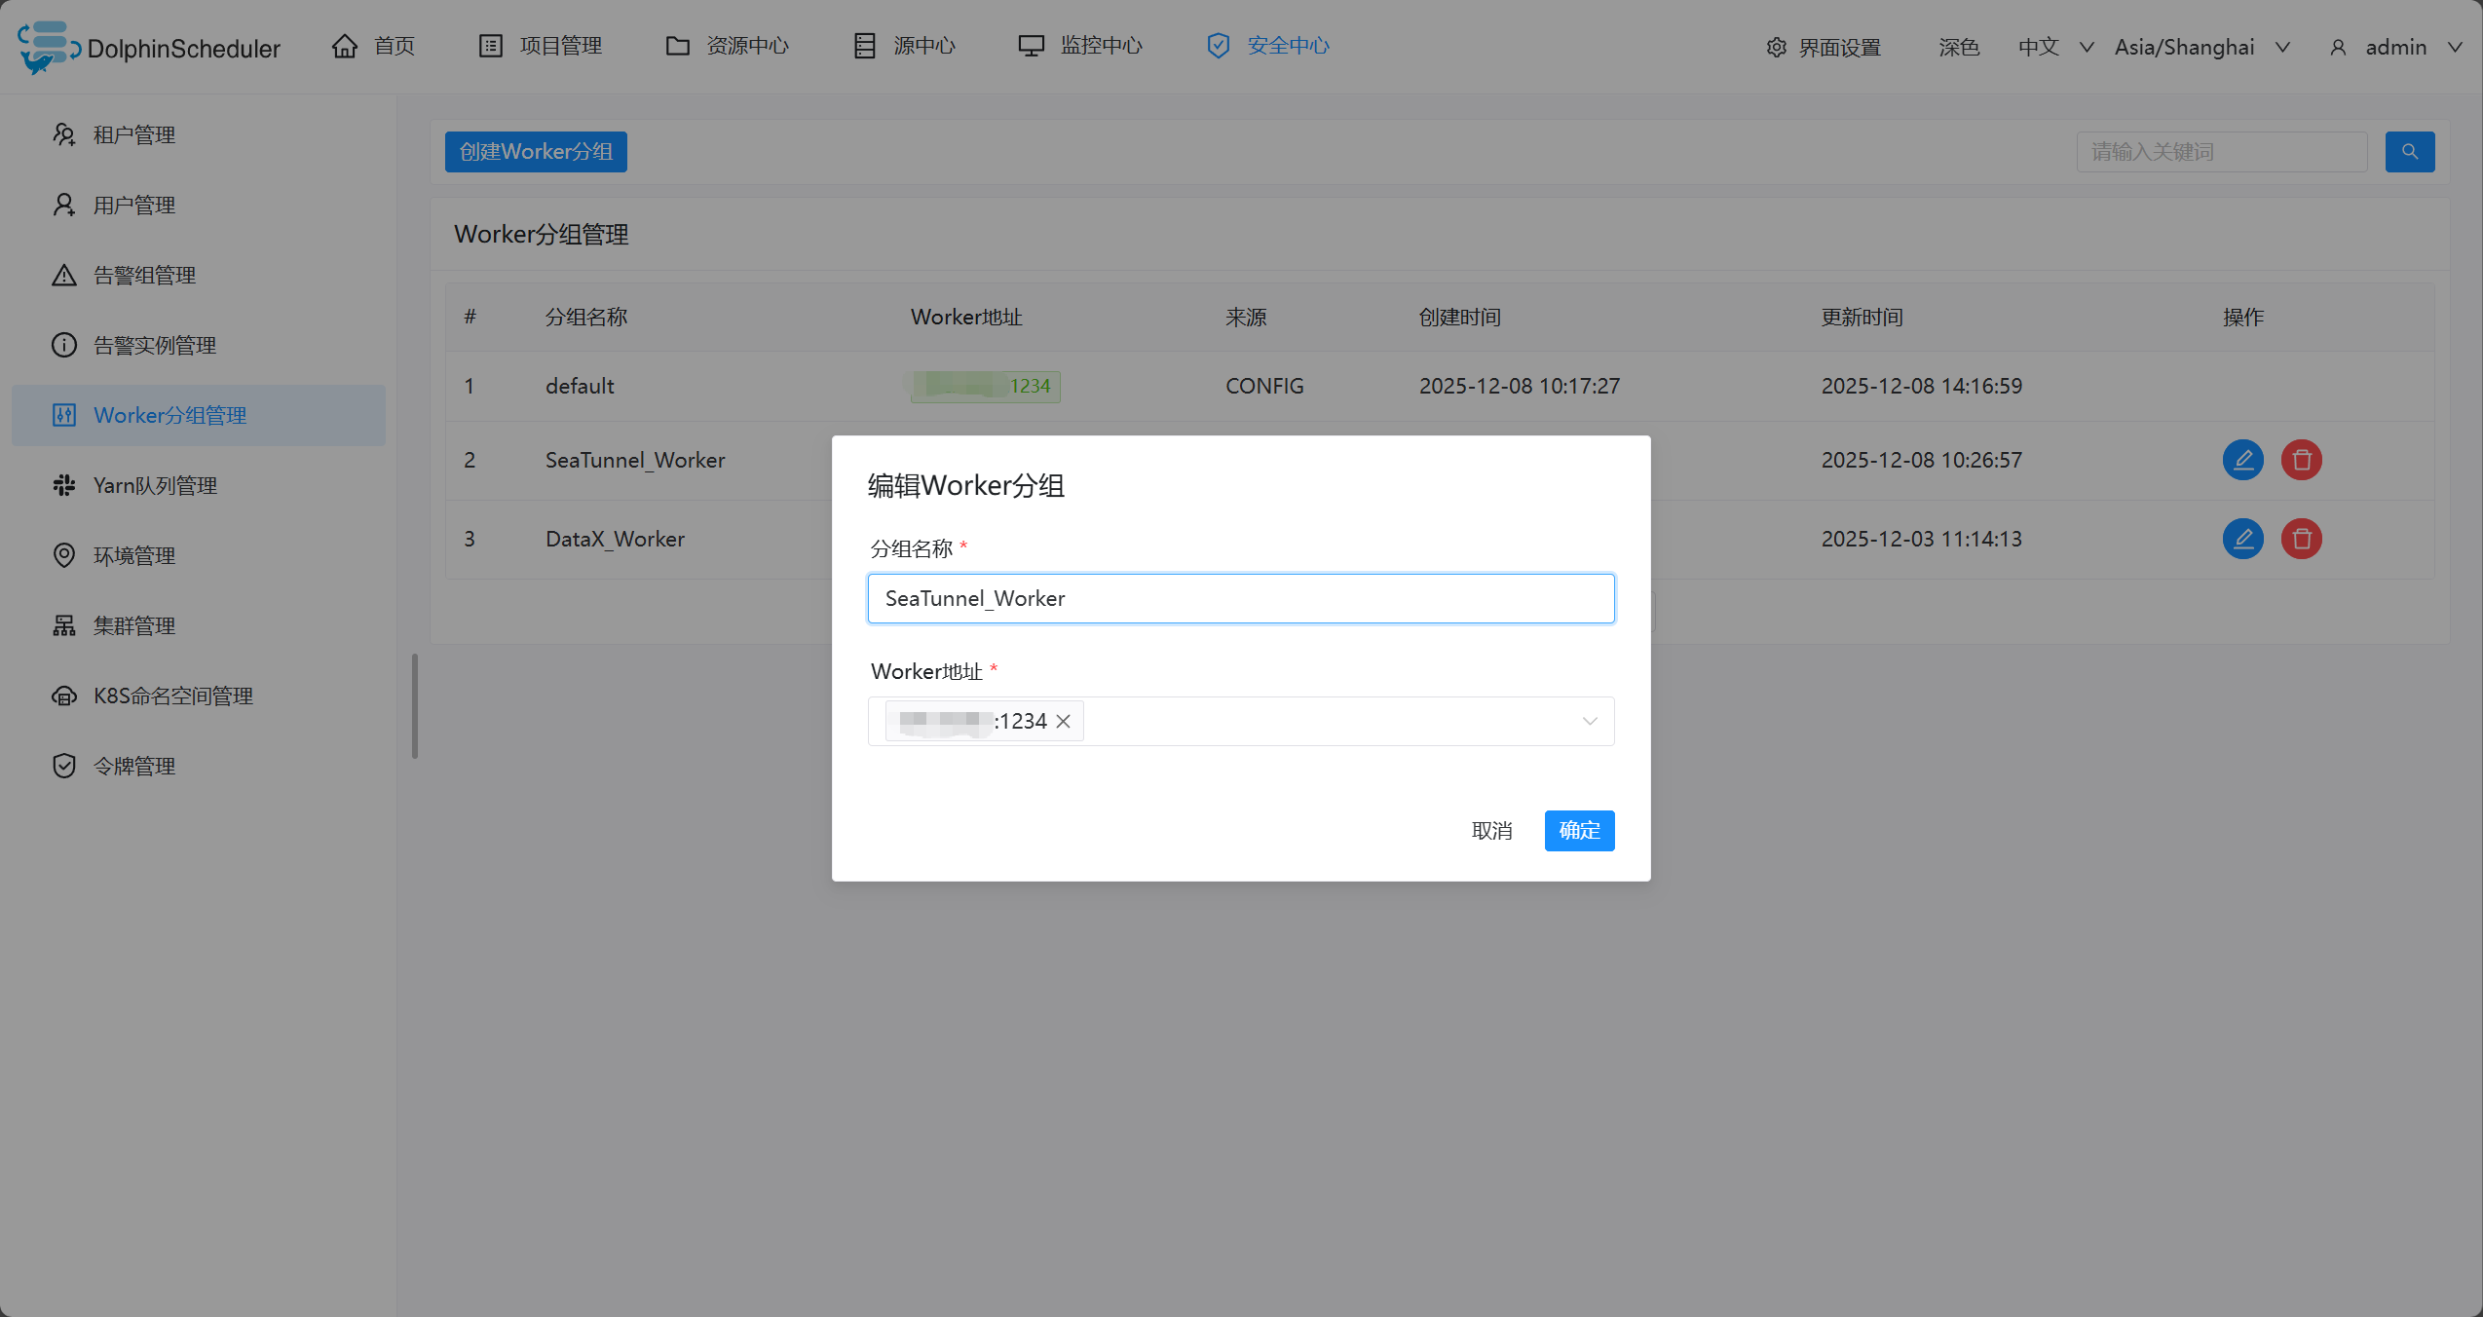2483x1317 pixels.
Task: Expand the Worker address dropdown arrow
Action: point(1589,722)
